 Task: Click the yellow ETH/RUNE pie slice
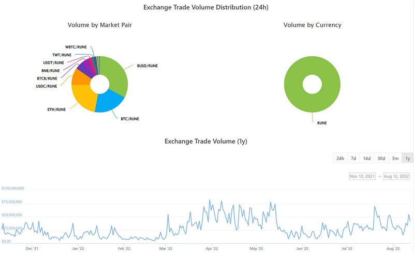[84, 97]
